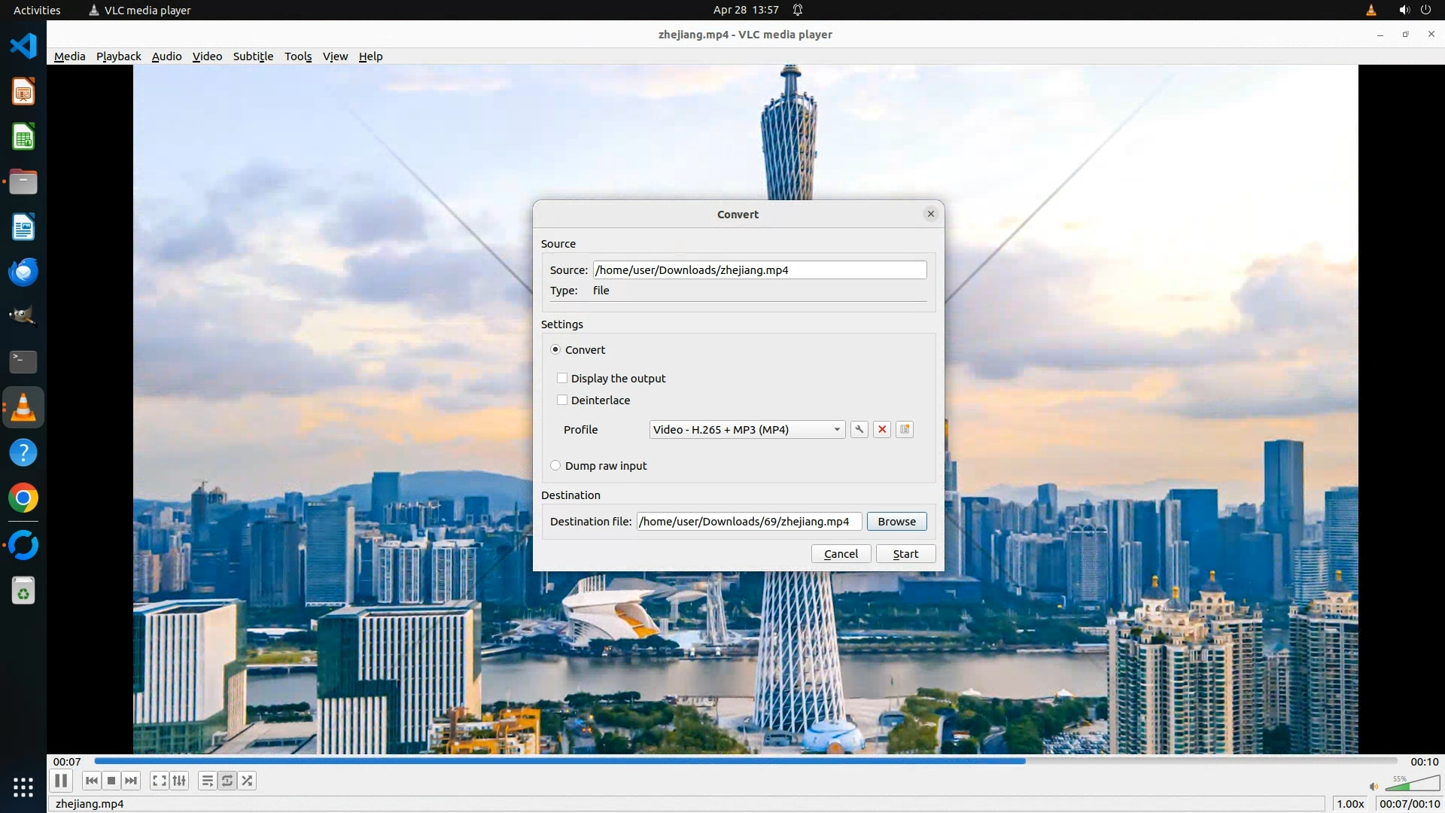
Task: Expand the Profile dropdown list
Action: [x=747, y=429]
